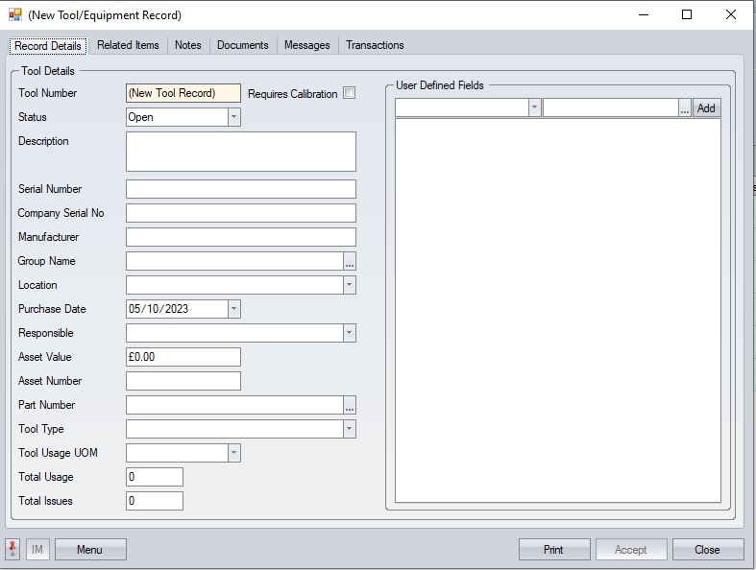Open the Purchase Date picker
The width and height of the screenshot is (756, 570).
[x=233, y=309]
